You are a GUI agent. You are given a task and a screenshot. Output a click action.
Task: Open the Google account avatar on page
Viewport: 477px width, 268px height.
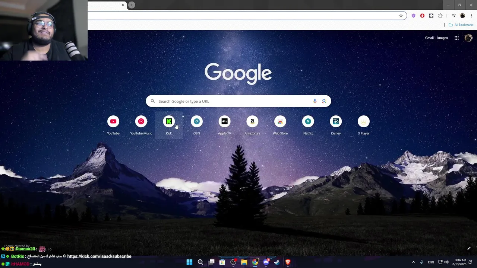pos(468,38)
